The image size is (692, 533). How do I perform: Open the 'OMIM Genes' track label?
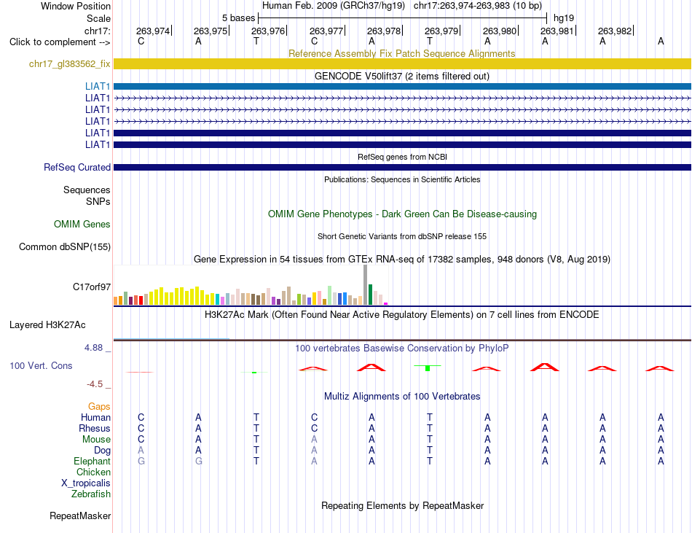point(82,225)
